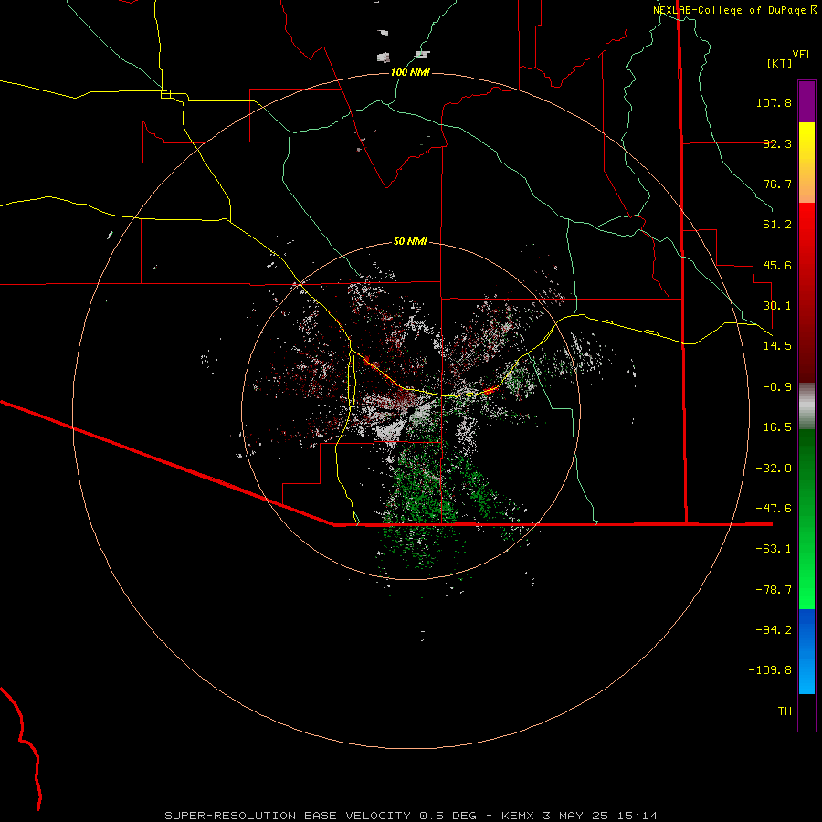Click the -0.9 legend value
822x822 pixels.
pyautogui.click(x=777, y=387)
